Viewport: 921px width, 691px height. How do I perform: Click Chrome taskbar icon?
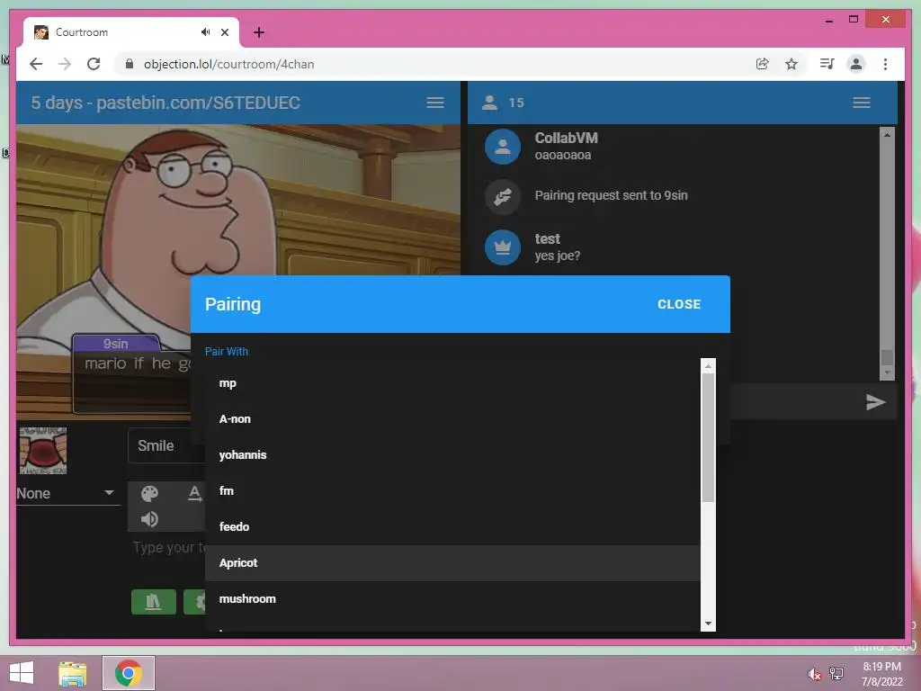click(x=129, y=673)
